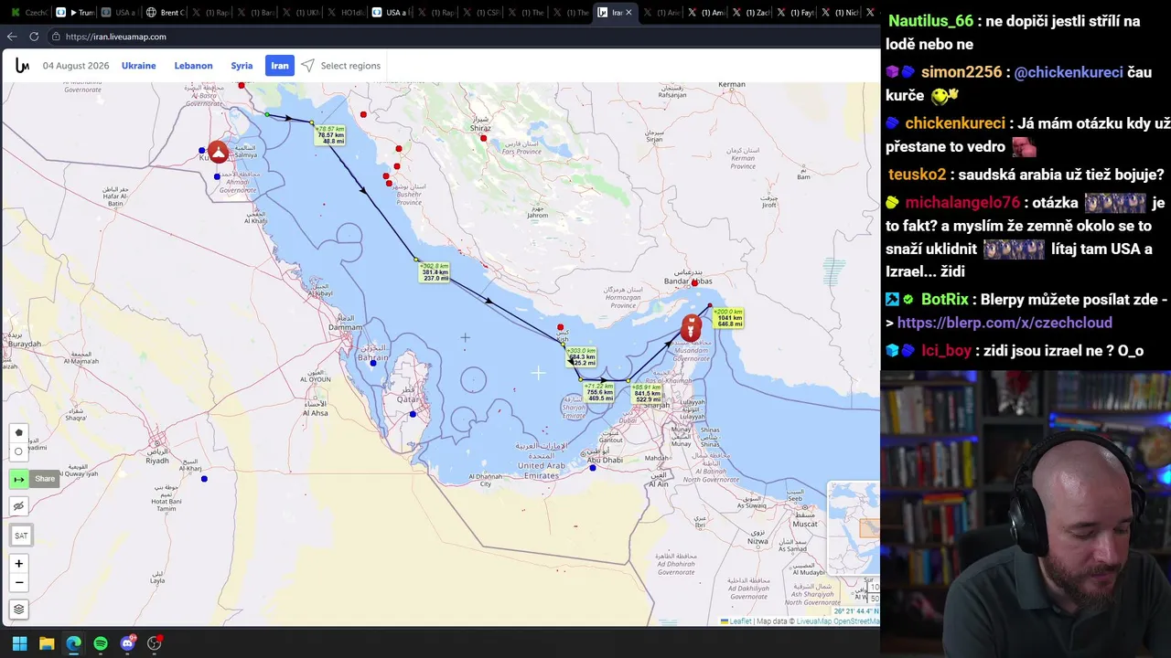Image resolution: width=1171 pixels, height=658 pixels.
Task: Open the Select regions dropdown
Action: pos(350,66)
